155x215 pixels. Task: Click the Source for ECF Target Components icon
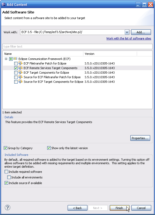tap(20, 81)
